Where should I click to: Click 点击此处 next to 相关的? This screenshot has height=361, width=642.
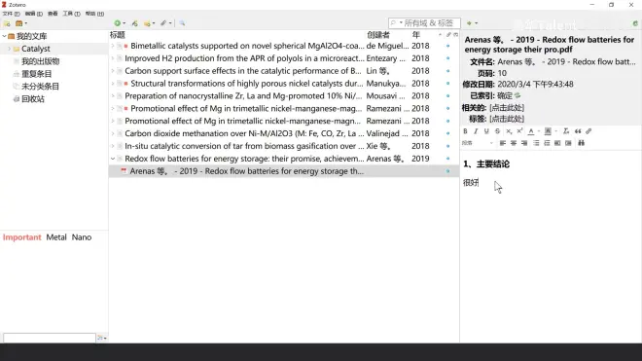coord(507,107)
